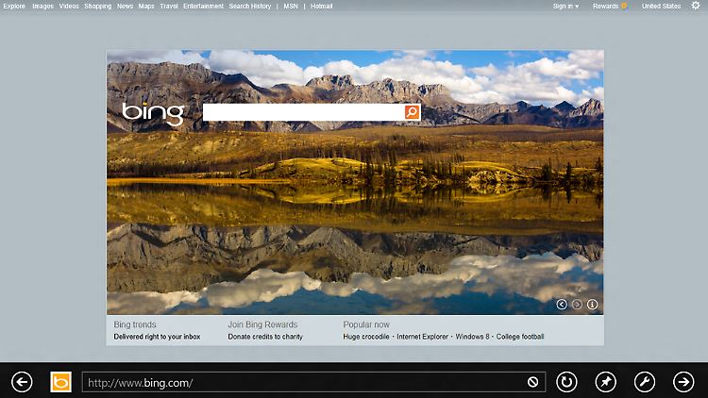The height and width of the screenshot is (398, 708).
Task: Expand the Sign in dropdown
Action: pyautogui.click(x=565, y=6)
